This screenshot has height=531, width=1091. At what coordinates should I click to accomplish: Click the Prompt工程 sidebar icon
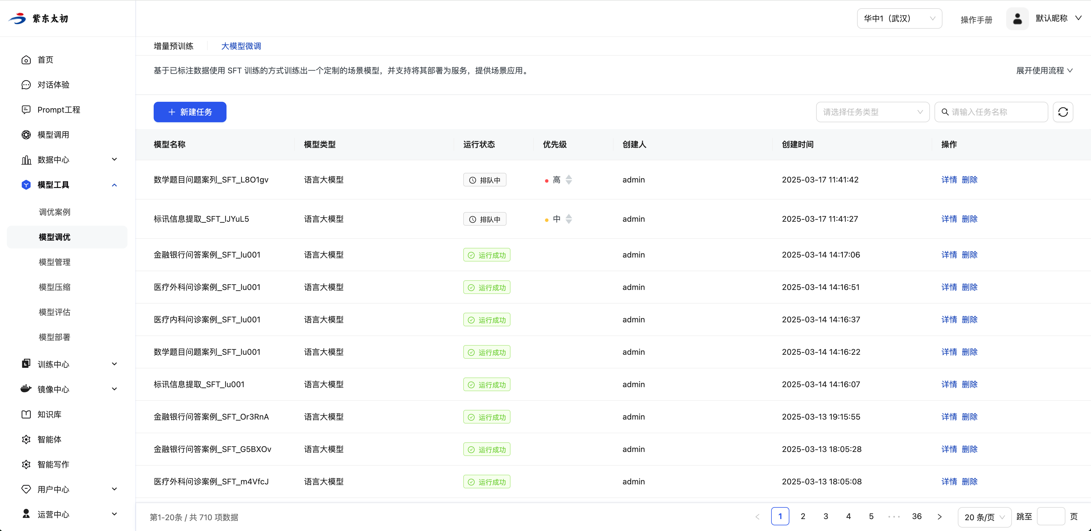[26, 110]
